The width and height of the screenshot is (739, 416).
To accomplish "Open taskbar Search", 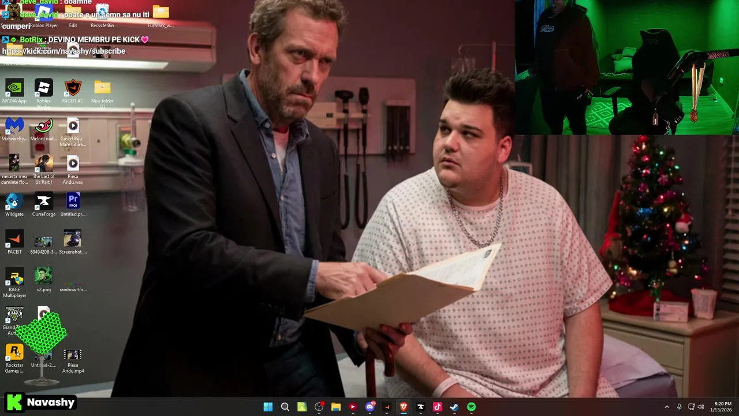I will pyautogui.click(x=285, y=407).
